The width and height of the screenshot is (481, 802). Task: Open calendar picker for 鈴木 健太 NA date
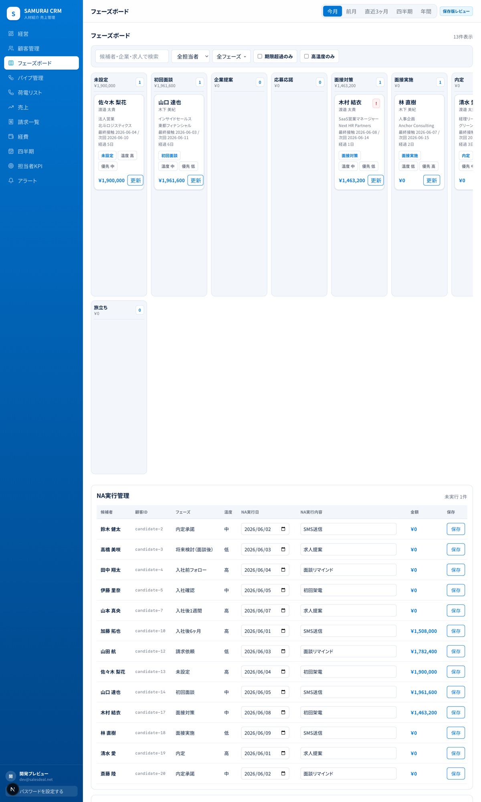283,529
